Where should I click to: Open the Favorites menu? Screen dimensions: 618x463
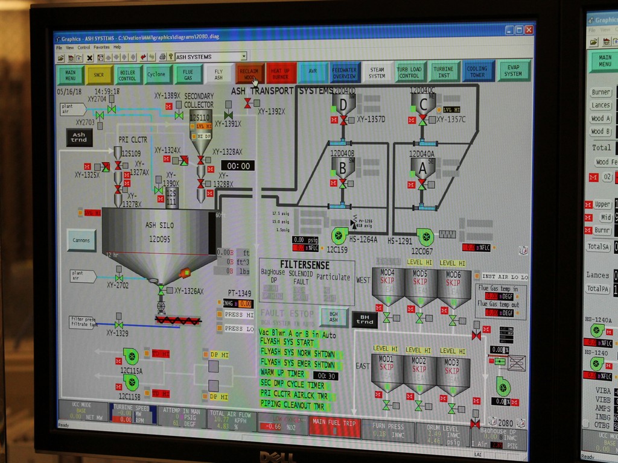[101, 47]
